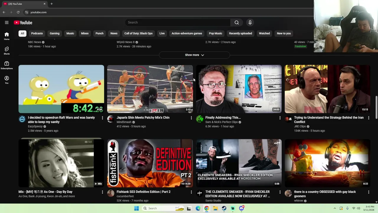
Task: Open Subscriptions in the sidebar
Action: (x=6, y=65)
